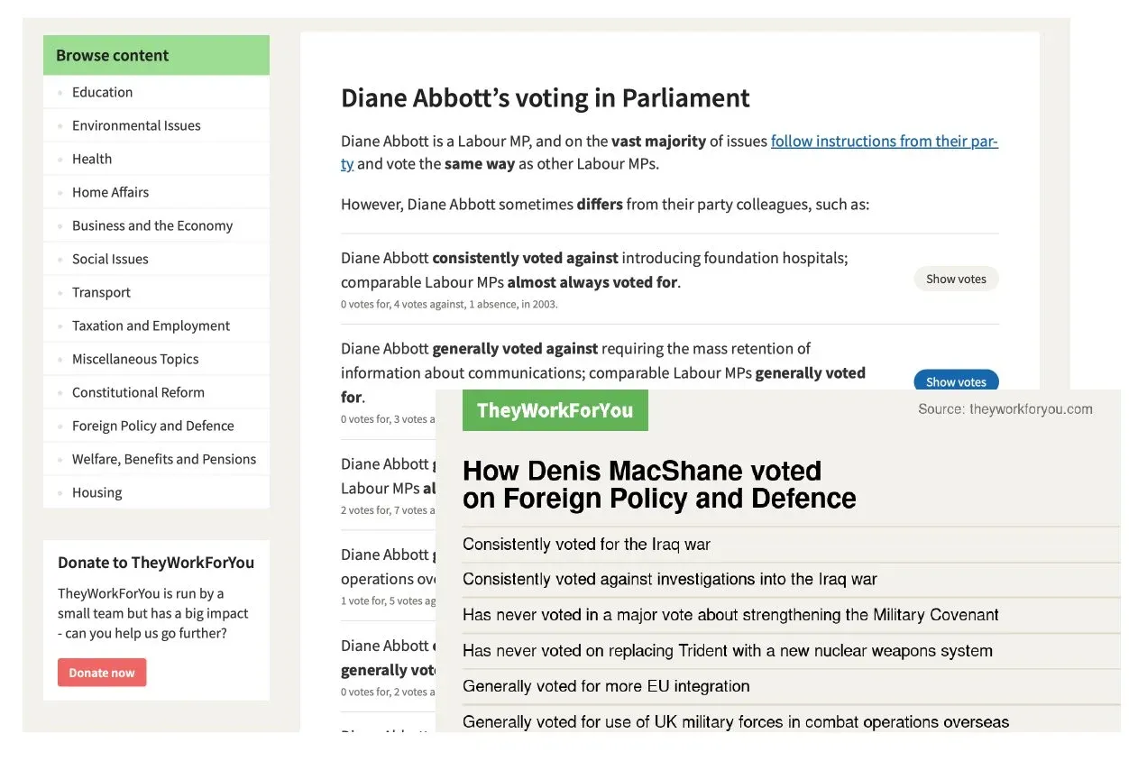Show votes for foundation hospitals policy

[956, 279]
